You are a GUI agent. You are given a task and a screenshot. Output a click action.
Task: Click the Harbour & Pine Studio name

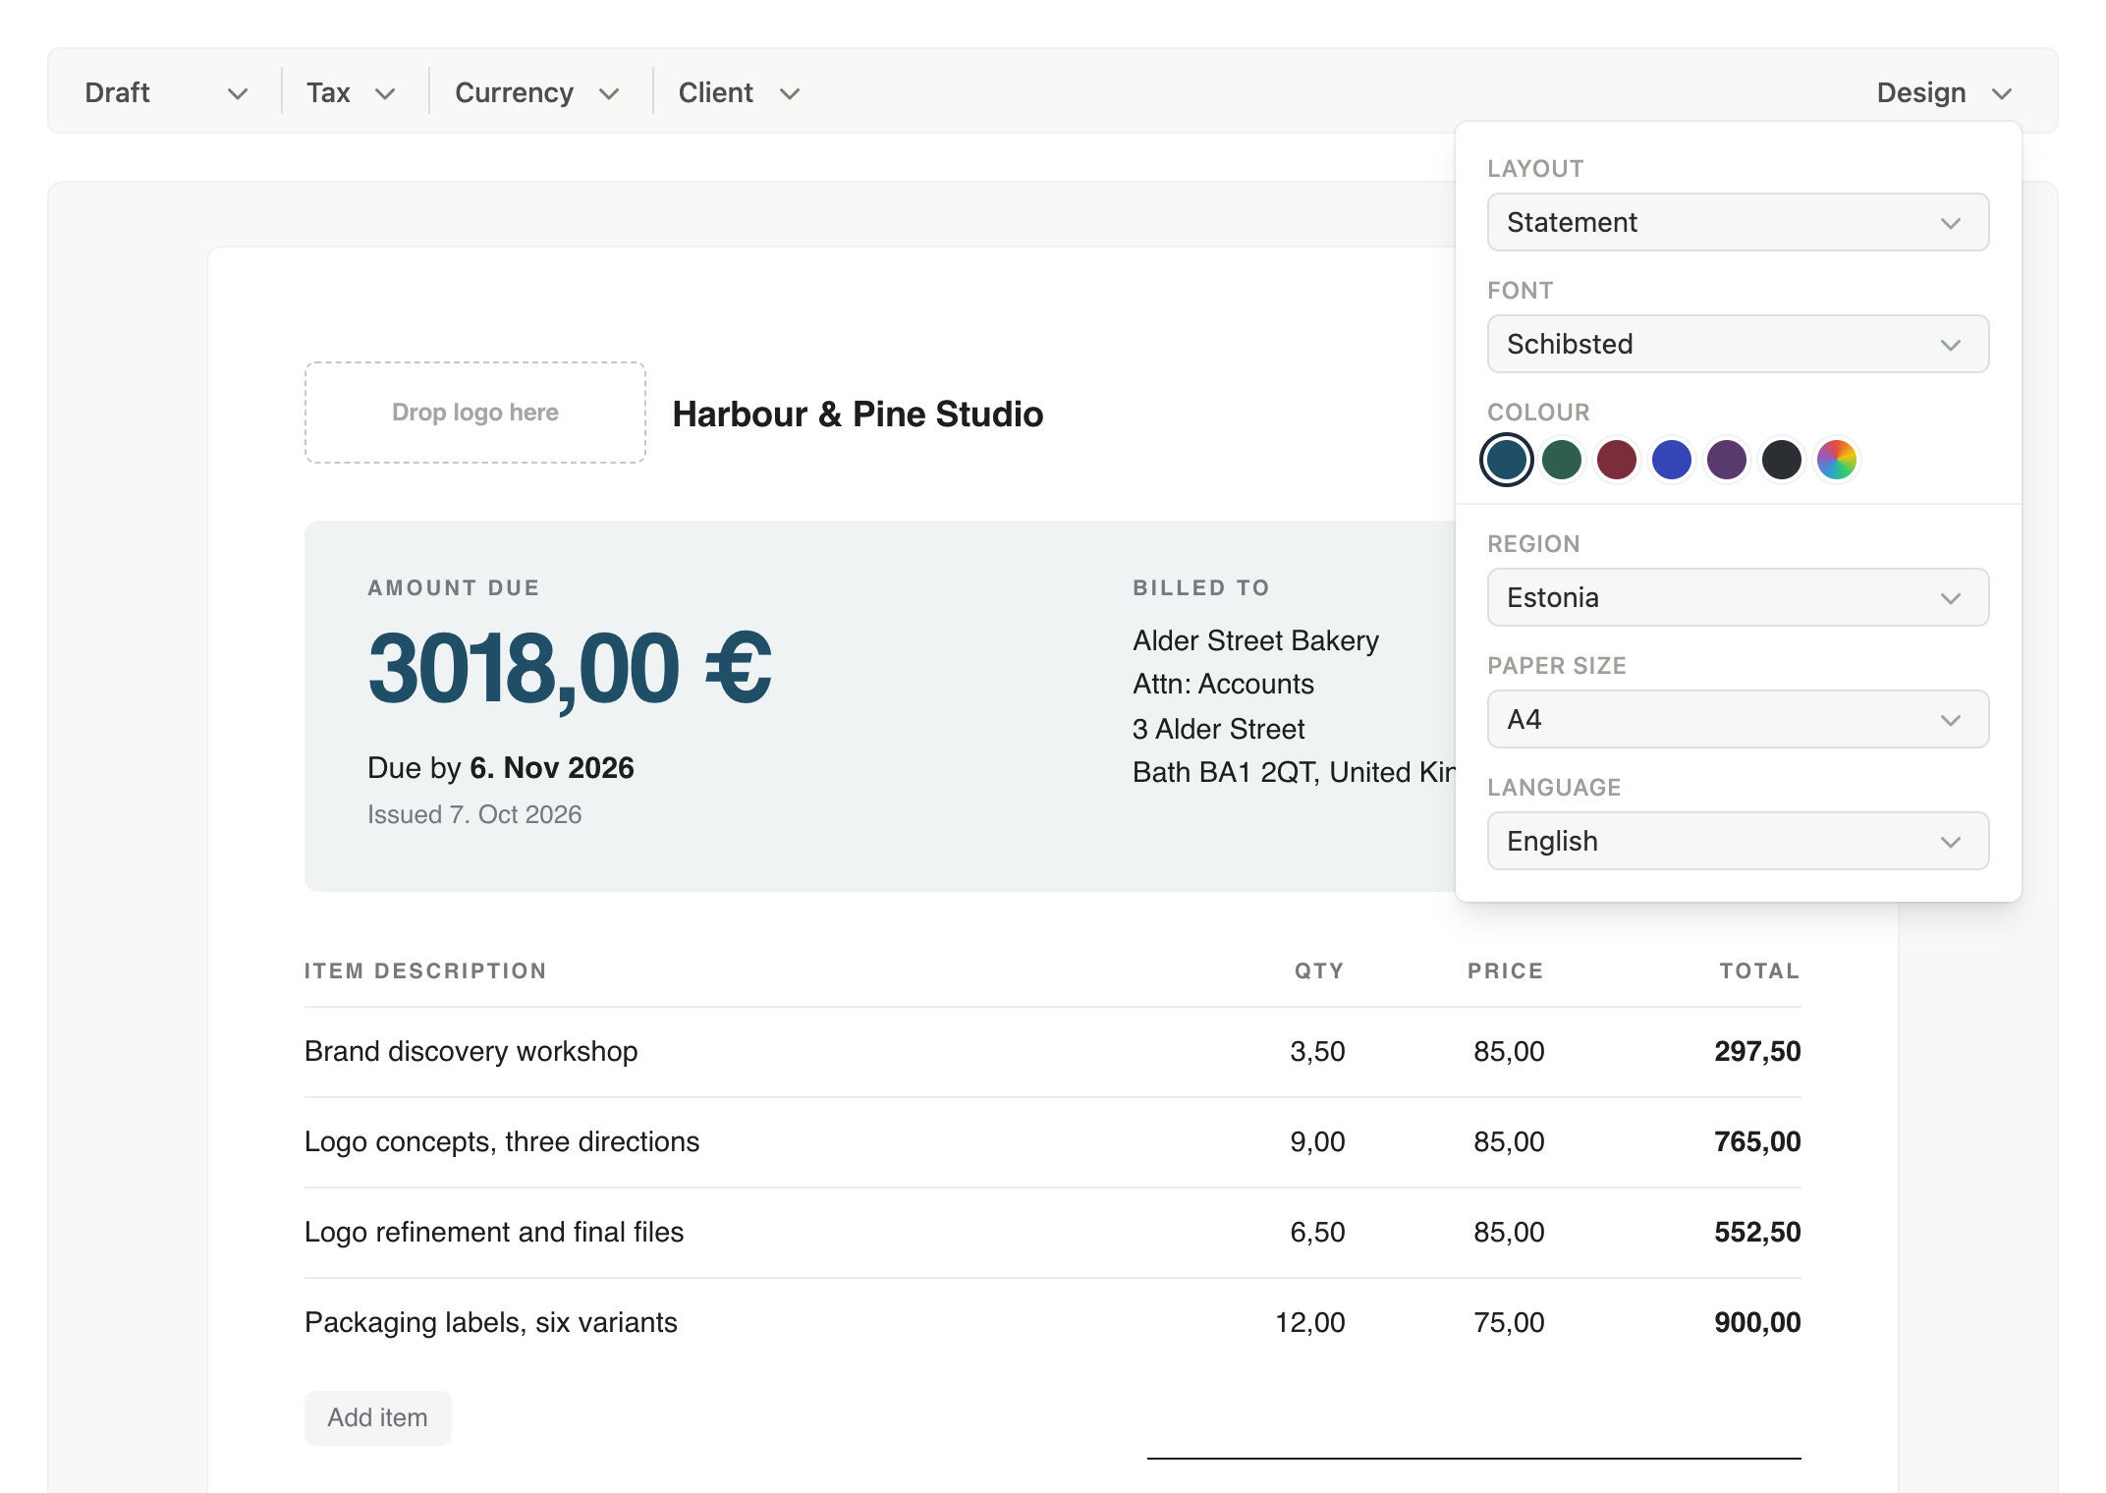pyautogui.click(x=858, y=414)
